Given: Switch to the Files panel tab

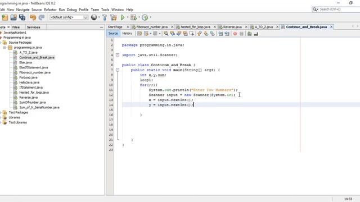Looking at the screenshot, I should point(16,27).
